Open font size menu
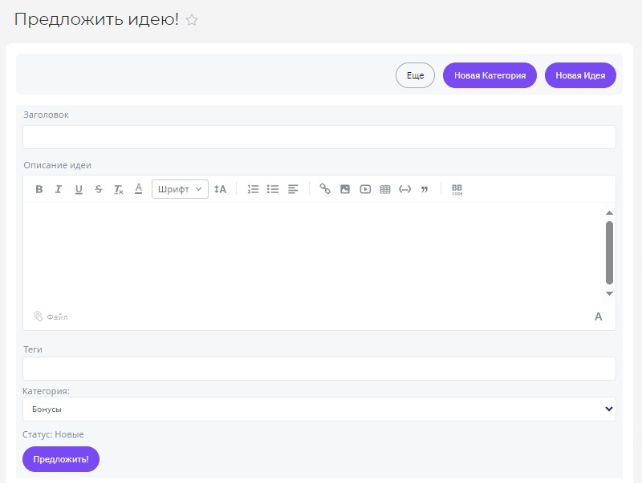The height and width of the screenshot is (488, 642). pos(220,189)
